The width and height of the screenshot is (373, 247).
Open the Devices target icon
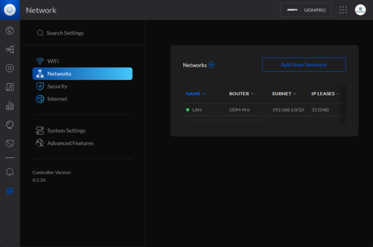pyautogui.click(x=9, y=68)
